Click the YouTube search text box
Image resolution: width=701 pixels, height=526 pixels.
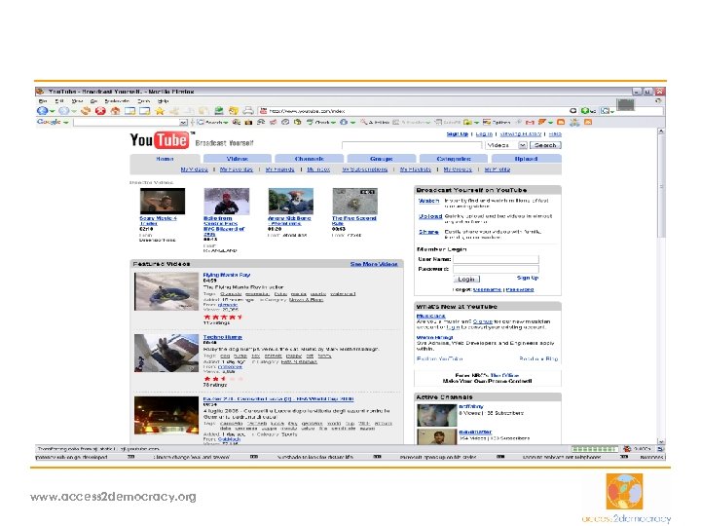412,145
